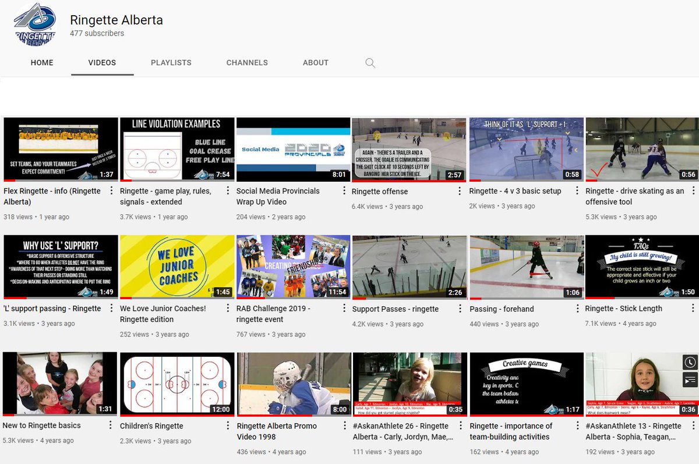
Task: Open the Ringette offense title link
Action: [x=380, y=192]
